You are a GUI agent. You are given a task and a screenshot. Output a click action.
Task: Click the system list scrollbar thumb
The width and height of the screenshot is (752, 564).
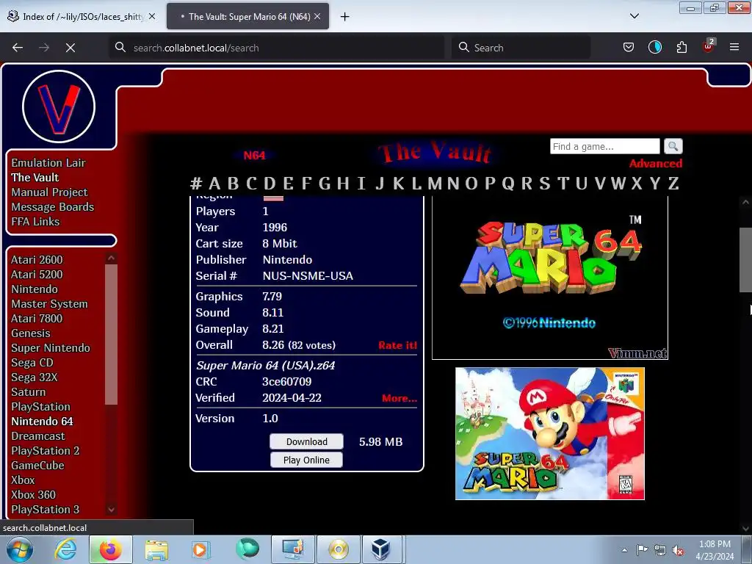coord(112,334)
